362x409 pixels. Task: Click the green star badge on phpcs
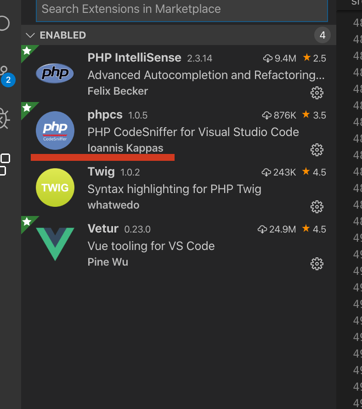coord(27,108)
